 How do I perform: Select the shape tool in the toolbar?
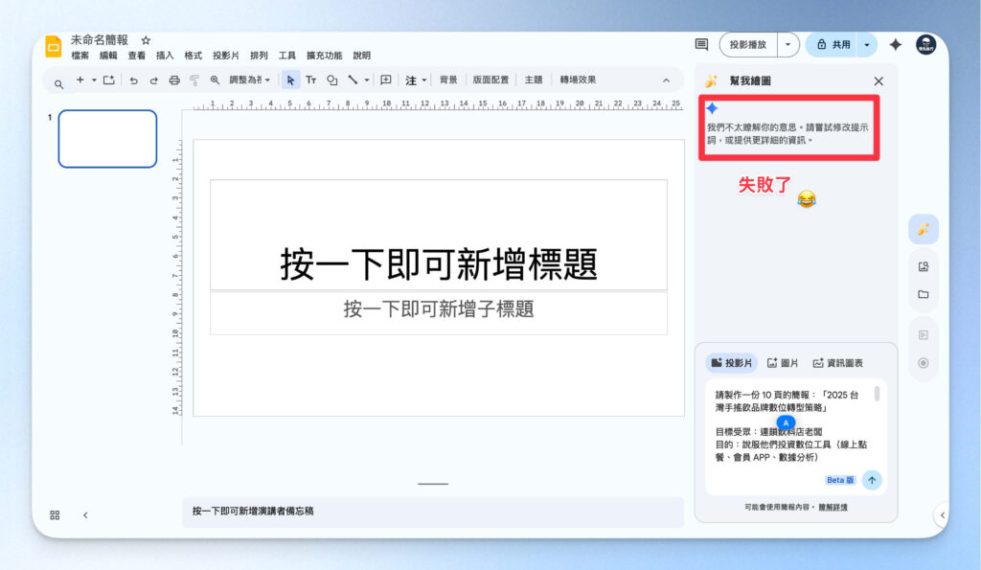tap(333, 80)
